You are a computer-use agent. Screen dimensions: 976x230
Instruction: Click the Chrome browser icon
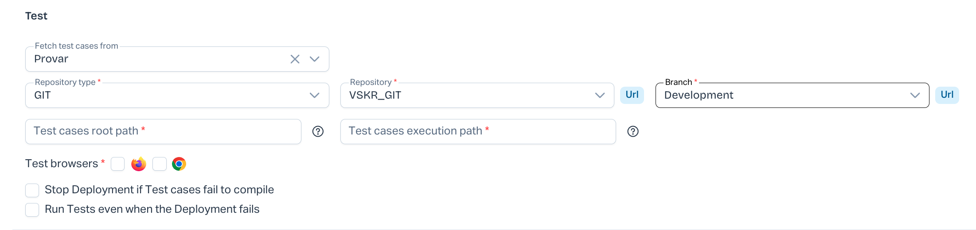point(179,164)
